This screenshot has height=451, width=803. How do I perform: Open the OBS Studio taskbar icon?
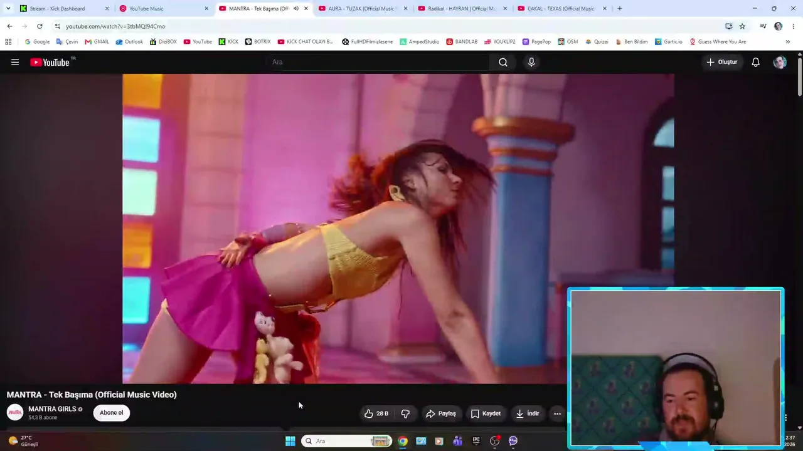coord(494,441)
